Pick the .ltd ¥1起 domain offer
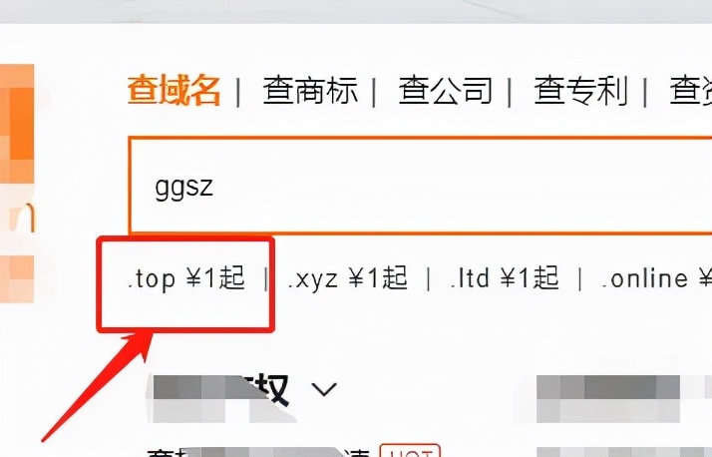The width and height of the screenshot is (712, 457). tap(505, 278)
